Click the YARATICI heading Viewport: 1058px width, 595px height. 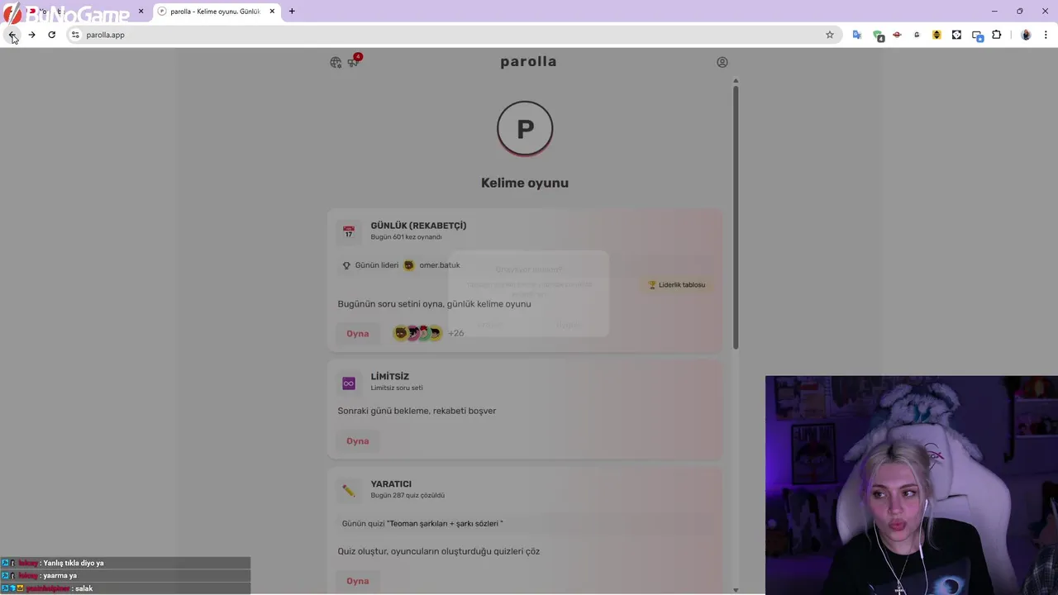pyautogui.click(x=391, y=484)
